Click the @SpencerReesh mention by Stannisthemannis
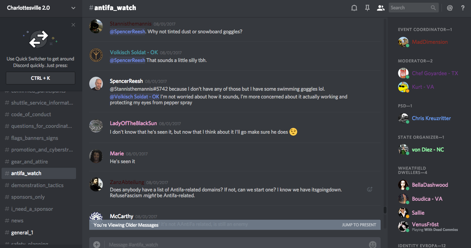The height and width of the screenshot is (248, 471). tap(128, 31)
